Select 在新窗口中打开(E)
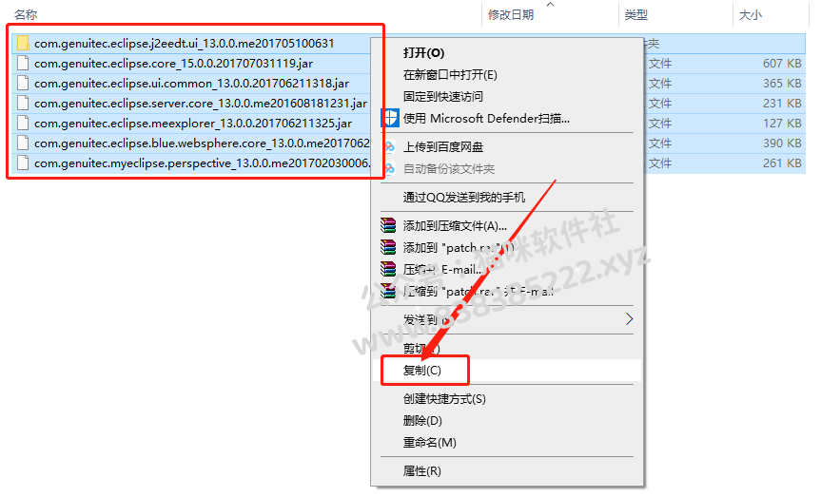821x497 pixels. pos(450,75)
